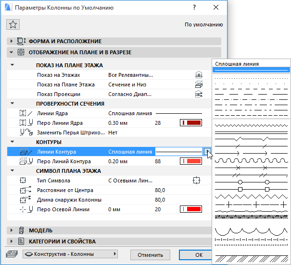291x265 pixels.
Task: Click the Show on Stories house icon
Action: [199, 75]
